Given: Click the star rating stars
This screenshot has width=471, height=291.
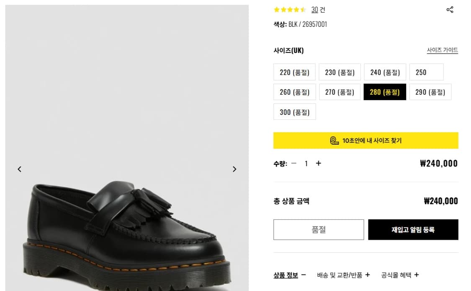Looking at the screenshot, I should click(289, 9).
